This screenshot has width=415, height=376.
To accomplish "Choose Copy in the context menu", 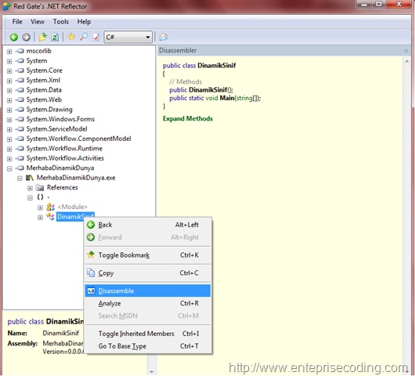I will 148,273.
